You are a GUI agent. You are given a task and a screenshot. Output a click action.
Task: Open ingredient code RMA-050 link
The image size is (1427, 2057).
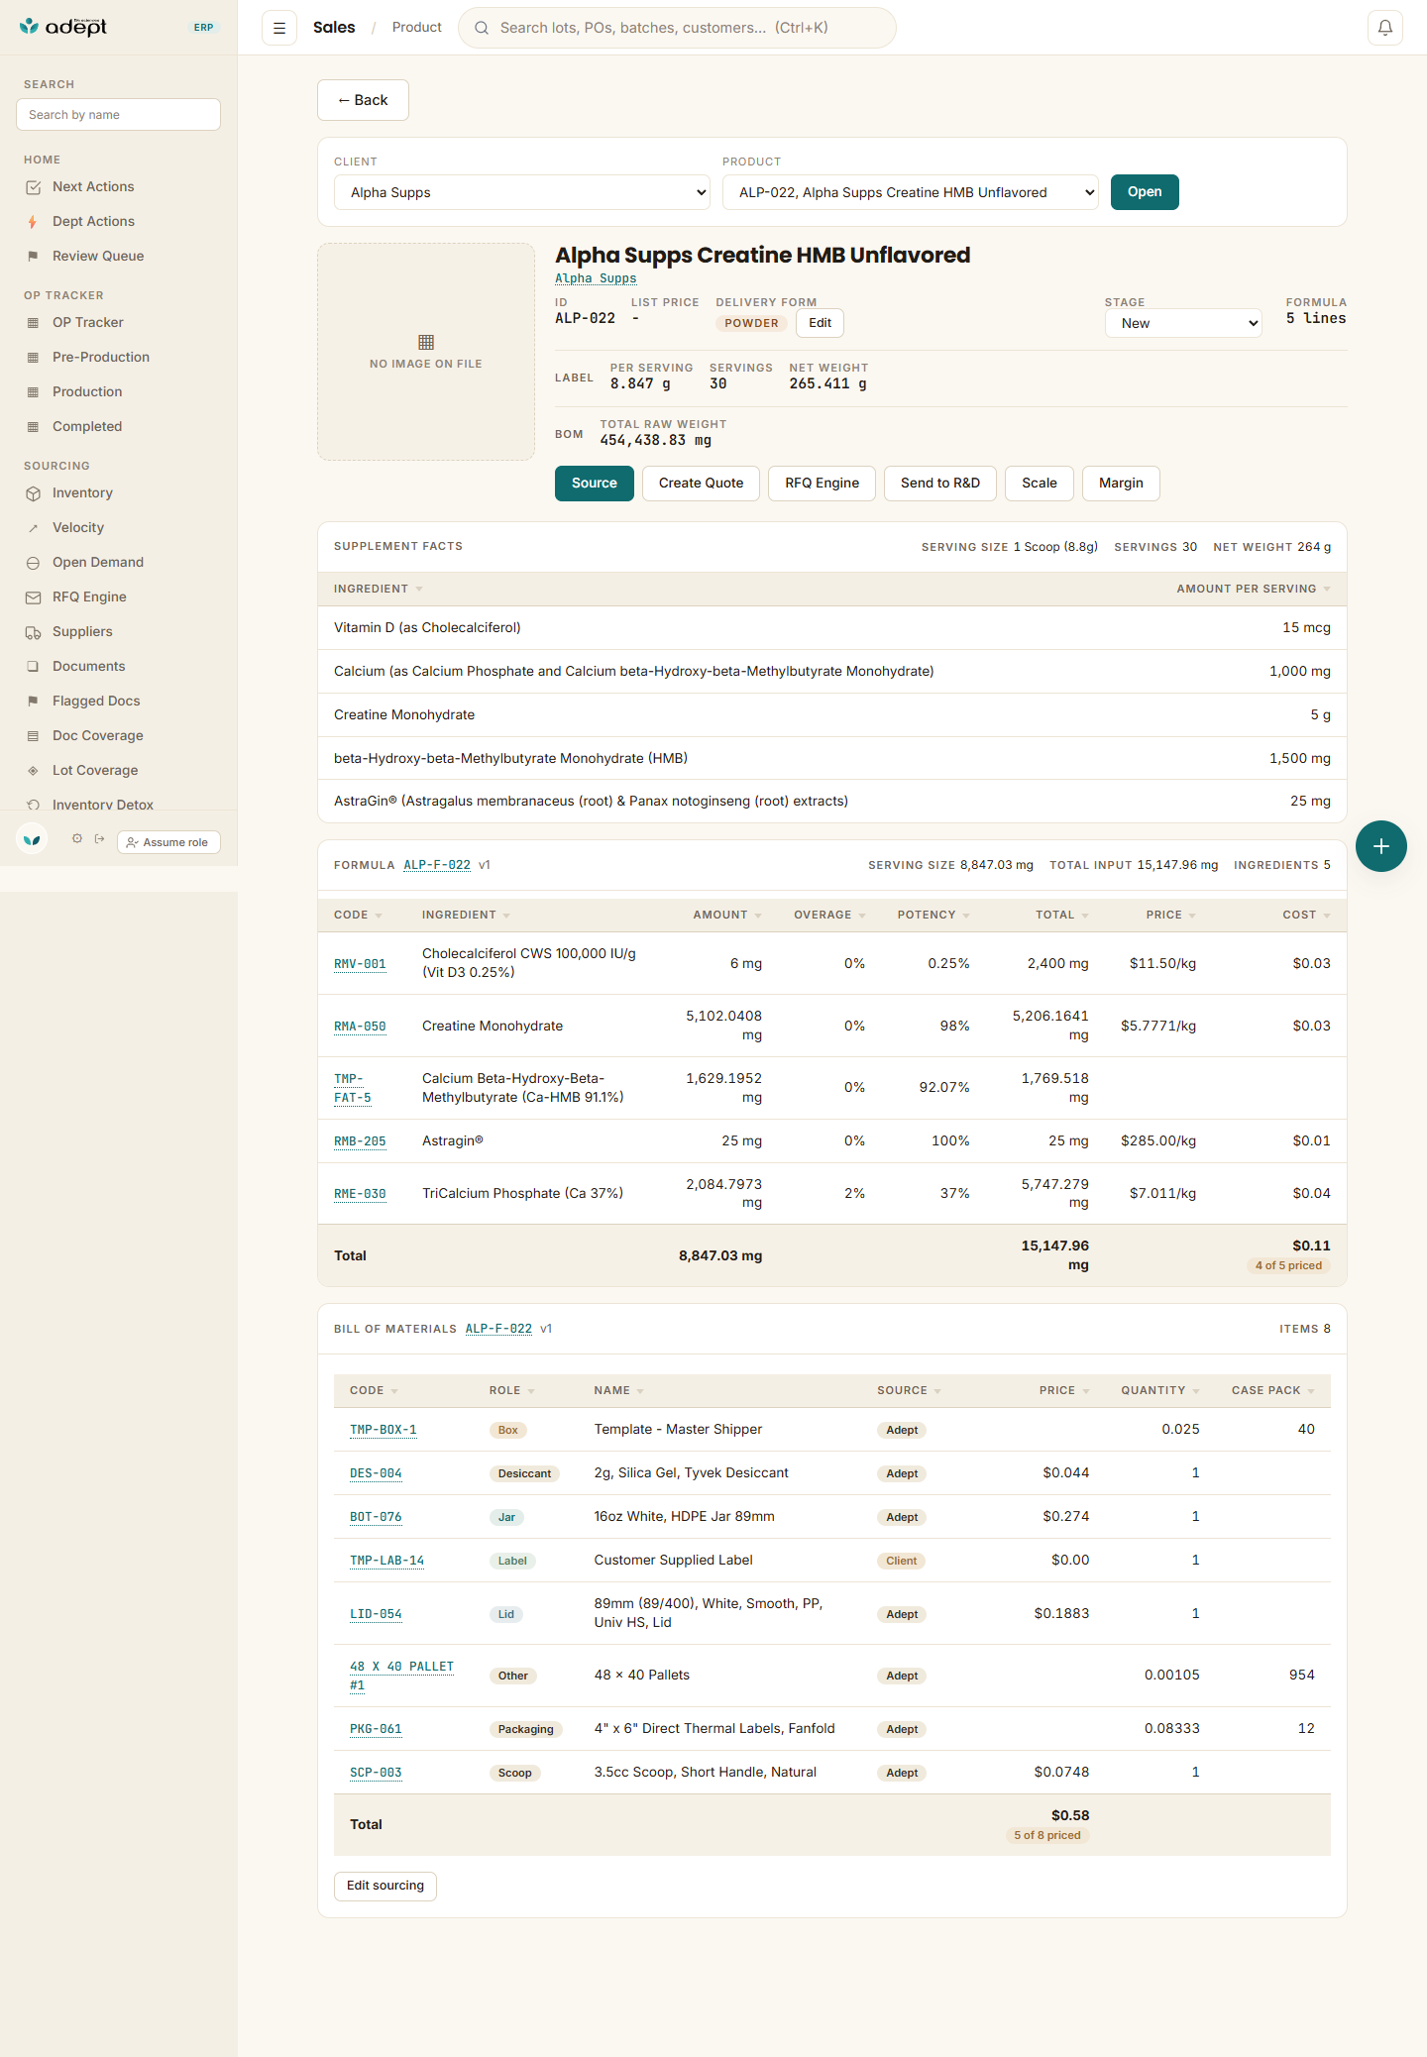pyautogui.click(x=360, y=1027)
